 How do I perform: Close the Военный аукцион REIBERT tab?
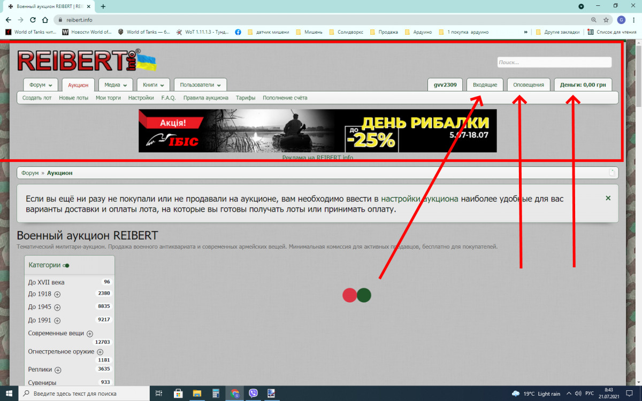(x=88, y=6)
